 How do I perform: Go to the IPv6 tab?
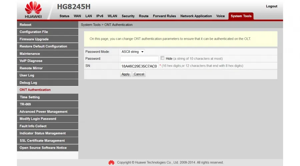100,16
